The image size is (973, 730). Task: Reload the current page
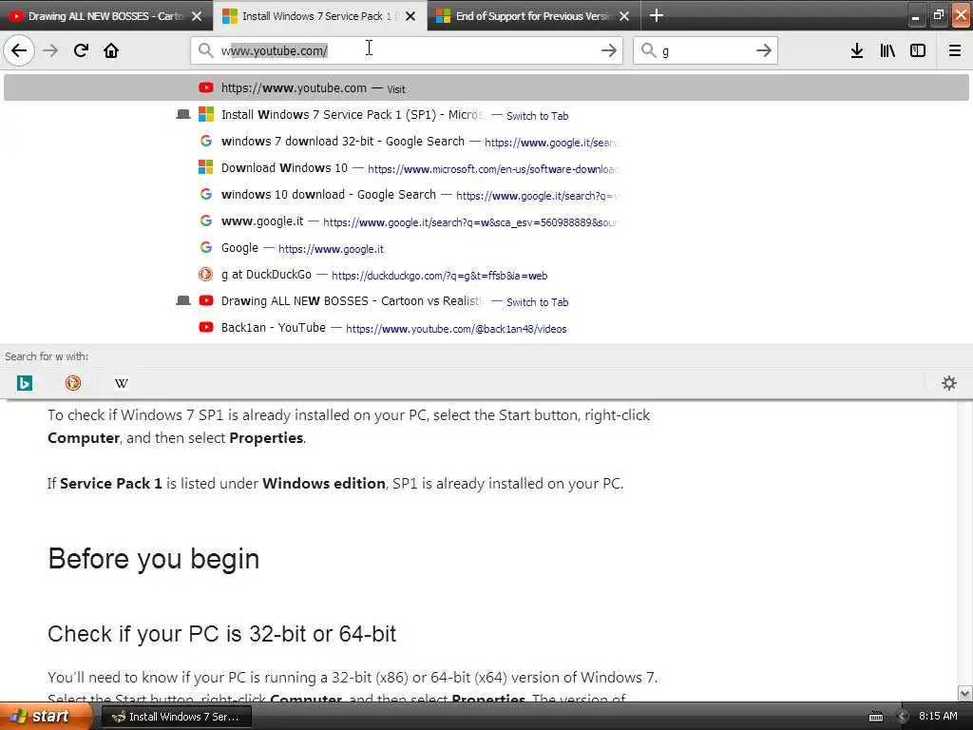tap(81, 50)
